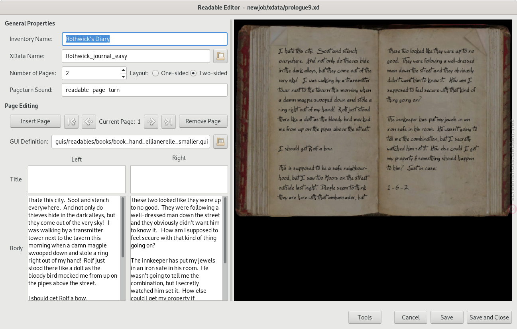The height and width of the screenshot is (329, 517).
Task: Click Save and Close
Action: coord(489,317)
